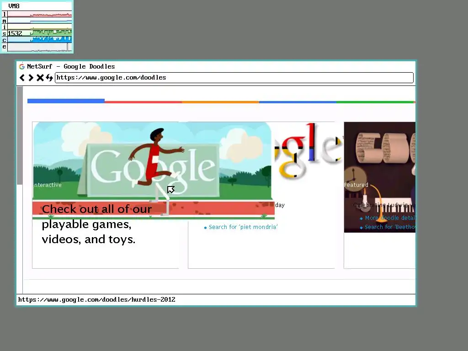Open the Beethoven featured doodle image
468x351 pixels.
click(380, 177)
